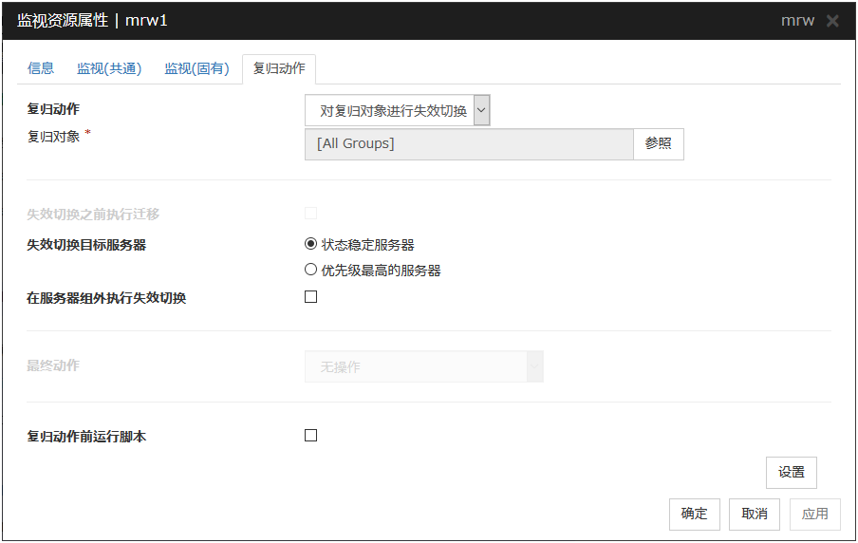This screenshot has height=543, width=858.
Task: Confirm with the 确定 button
Action: 694,514
